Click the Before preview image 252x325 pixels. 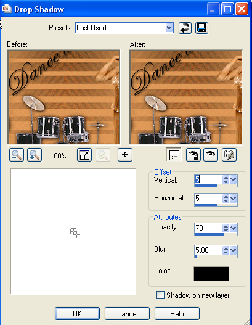[63, 97]
